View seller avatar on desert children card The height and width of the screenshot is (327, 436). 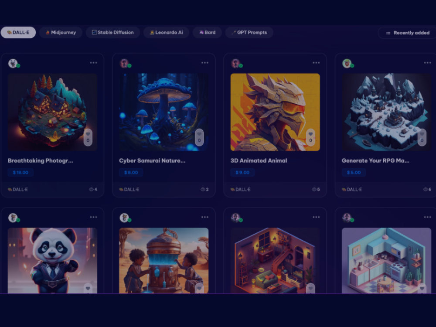point(125,218)
